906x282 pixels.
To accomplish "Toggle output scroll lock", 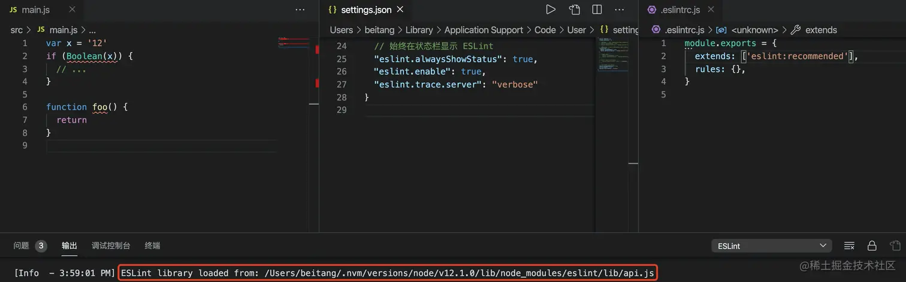I will tap(872, 246).
